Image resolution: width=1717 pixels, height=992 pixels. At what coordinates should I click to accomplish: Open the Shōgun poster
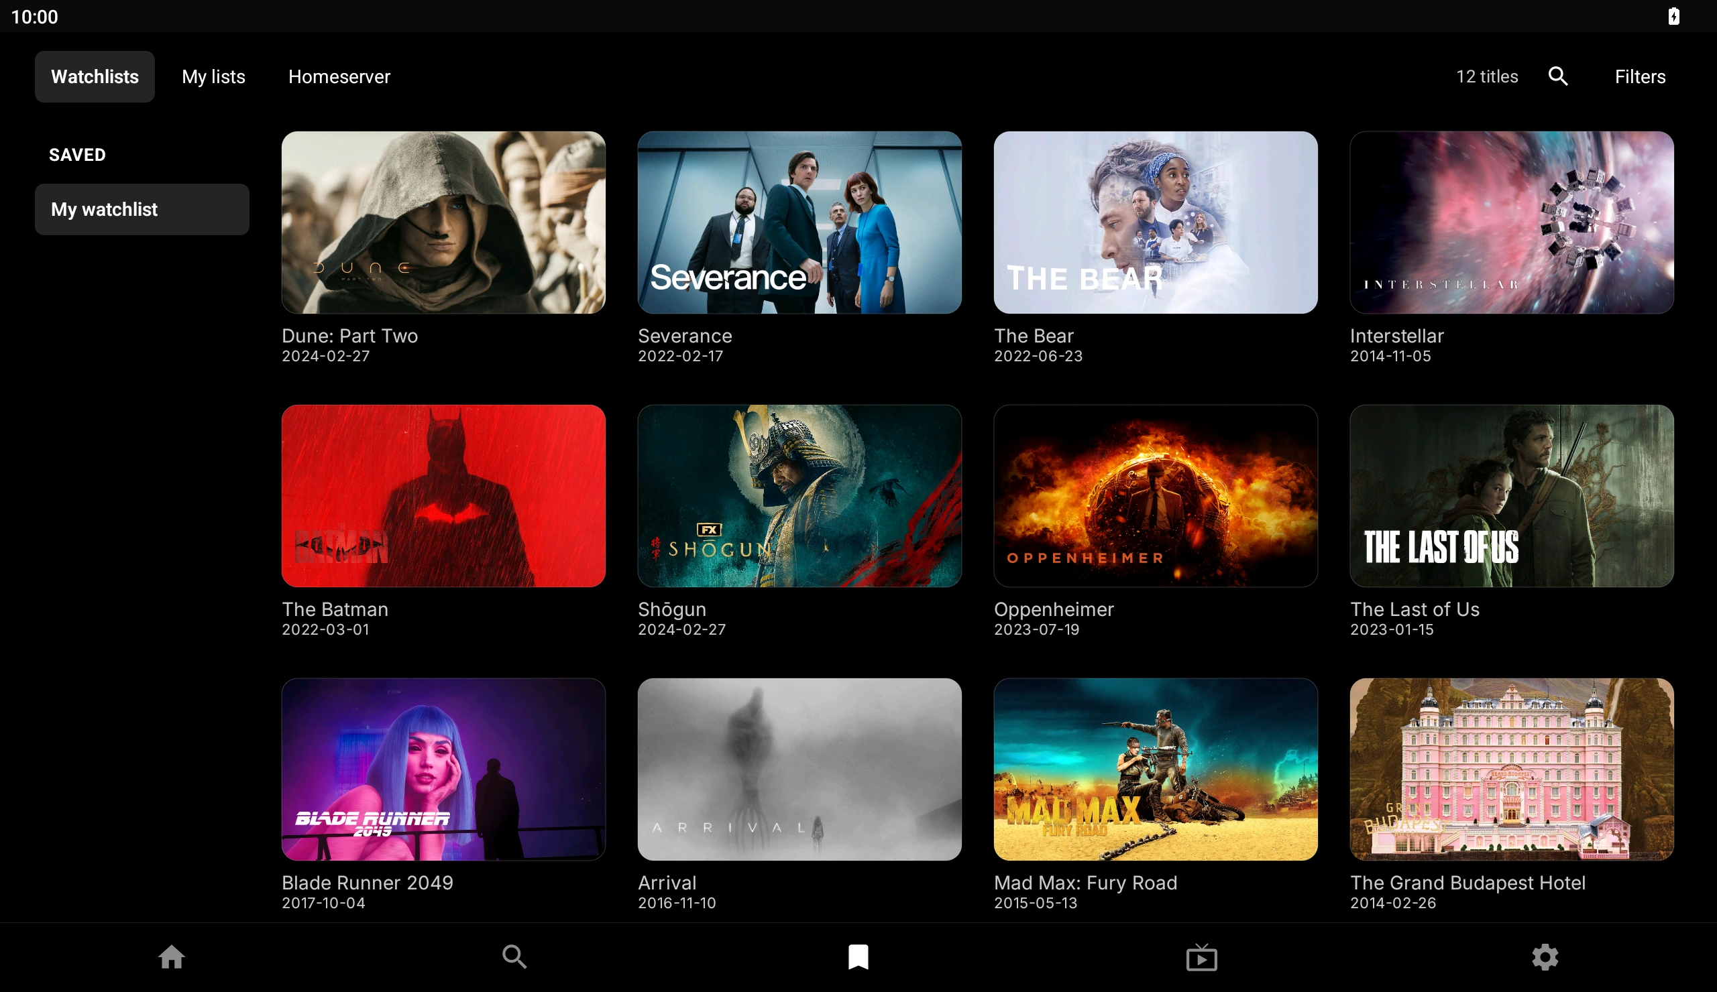799,497
